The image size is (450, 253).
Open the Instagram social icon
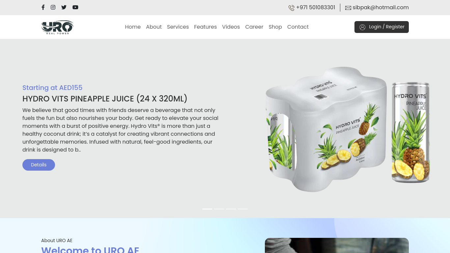click(53, 7)
